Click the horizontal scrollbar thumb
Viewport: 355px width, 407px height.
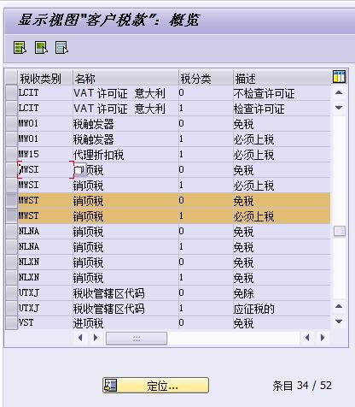point(137,339)
